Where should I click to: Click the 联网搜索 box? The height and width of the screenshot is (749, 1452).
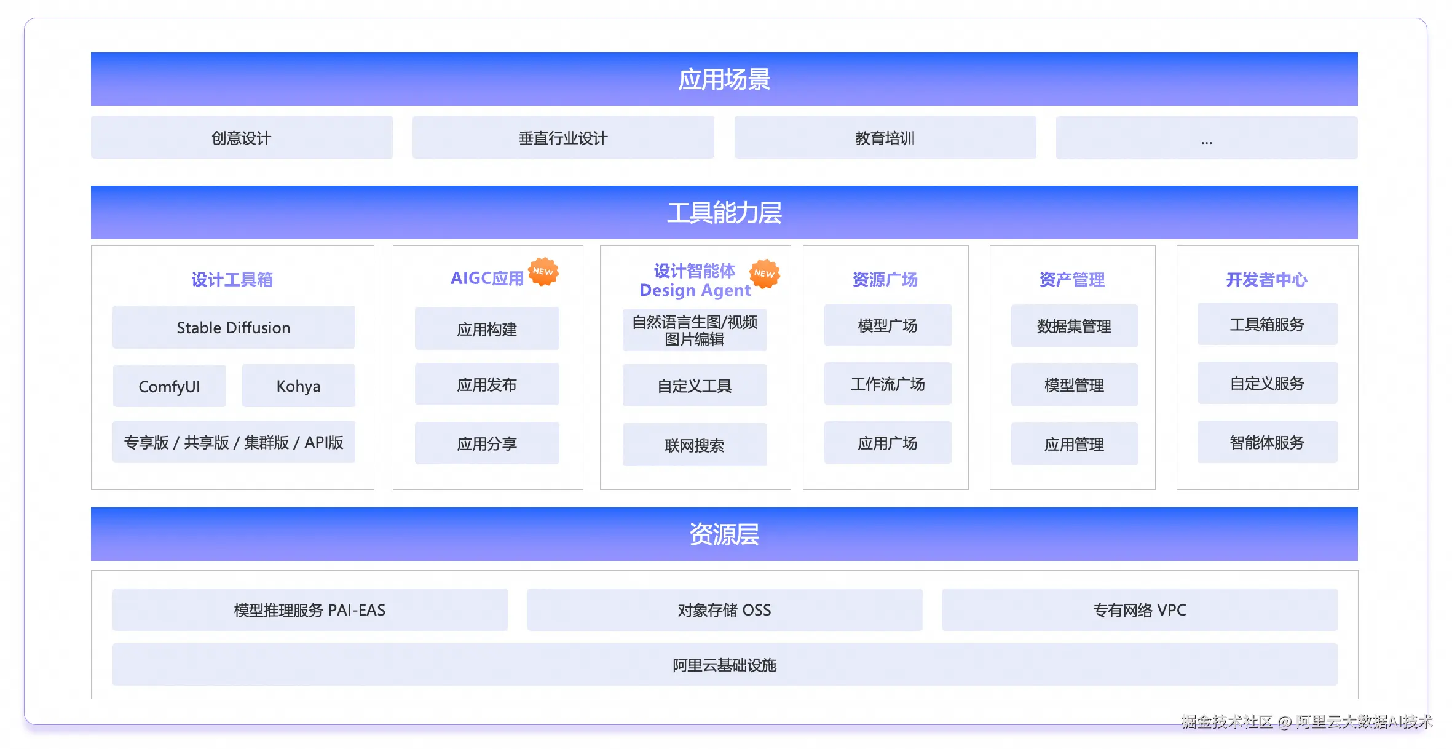694,445
